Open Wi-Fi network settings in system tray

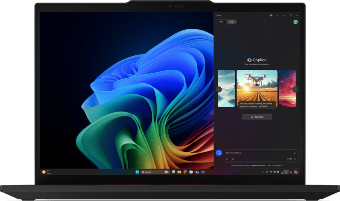click(x=271, y=172)
